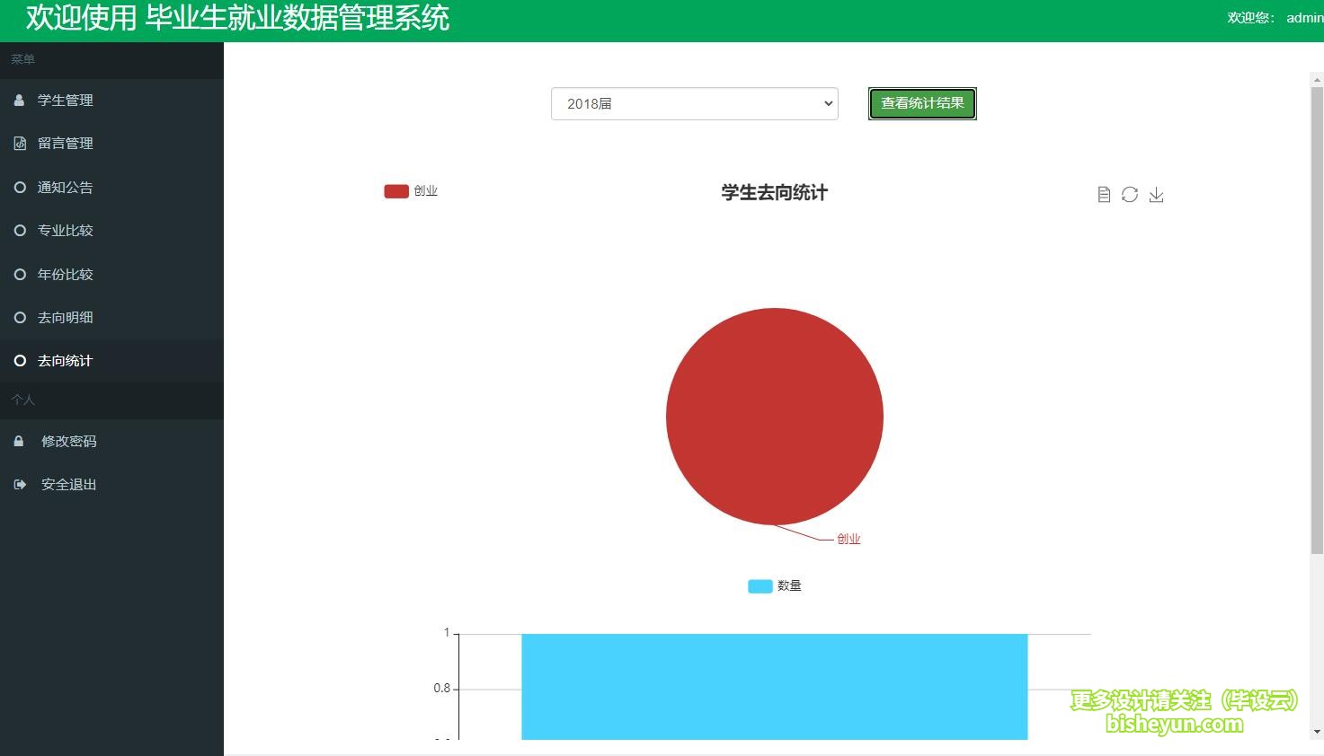Click the scrollbar down arrow
1324x756 pixels.
point(1317,732)
